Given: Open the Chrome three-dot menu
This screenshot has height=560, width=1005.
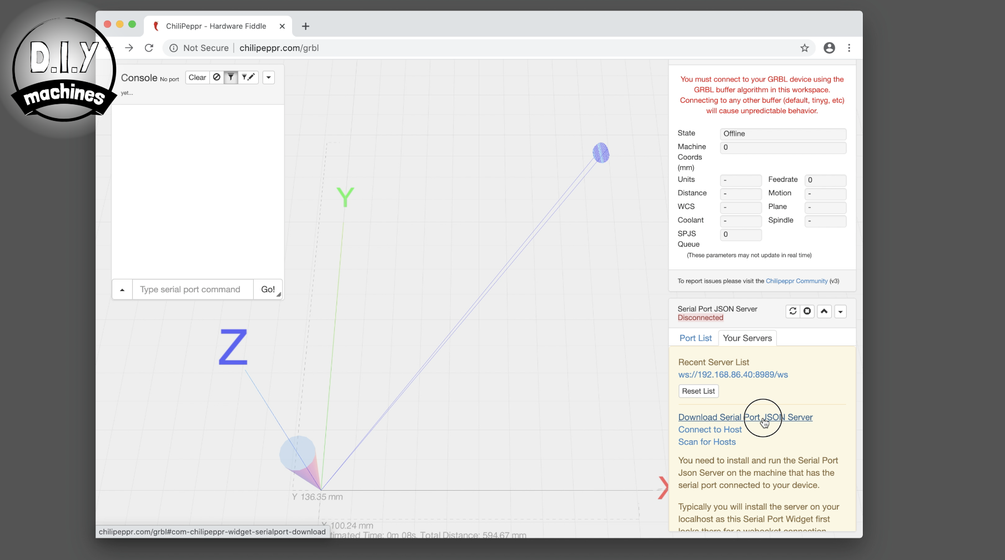Looking at the screenshot, I should pos(849,48).
